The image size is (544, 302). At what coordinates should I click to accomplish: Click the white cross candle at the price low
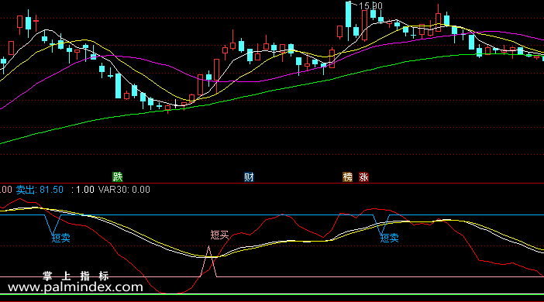(x=176, y=104)
